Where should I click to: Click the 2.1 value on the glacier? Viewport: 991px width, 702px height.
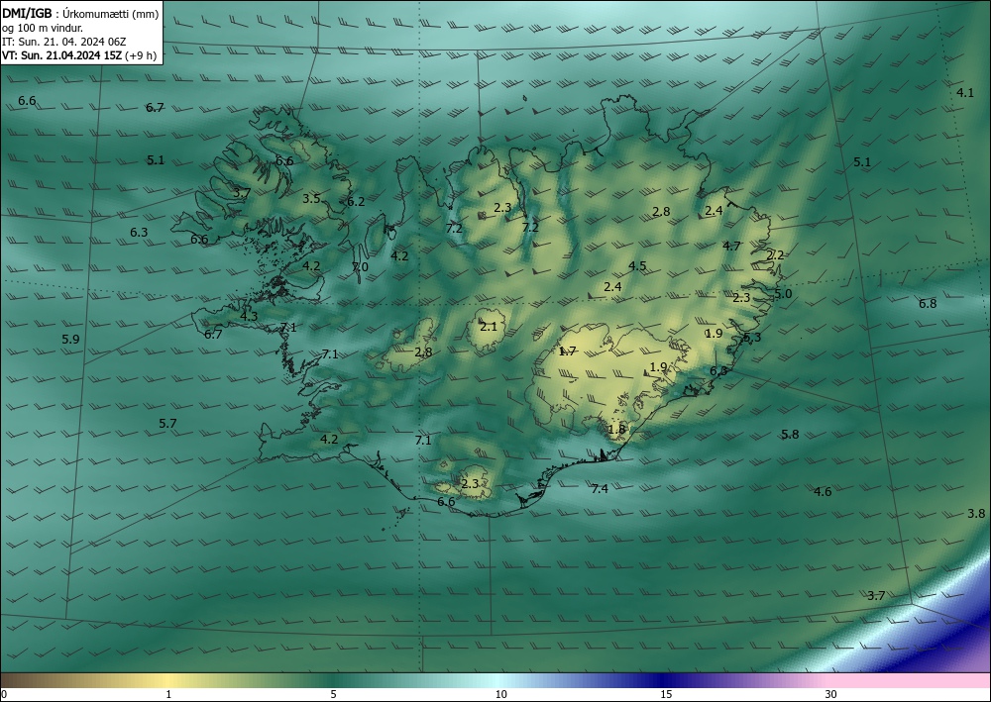489,327
